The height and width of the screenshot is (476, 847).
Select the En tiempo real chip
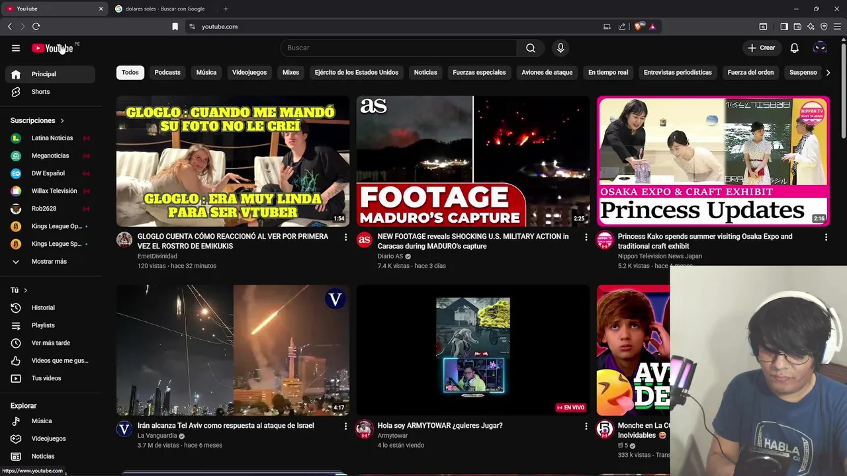click(x=608, y=72)
